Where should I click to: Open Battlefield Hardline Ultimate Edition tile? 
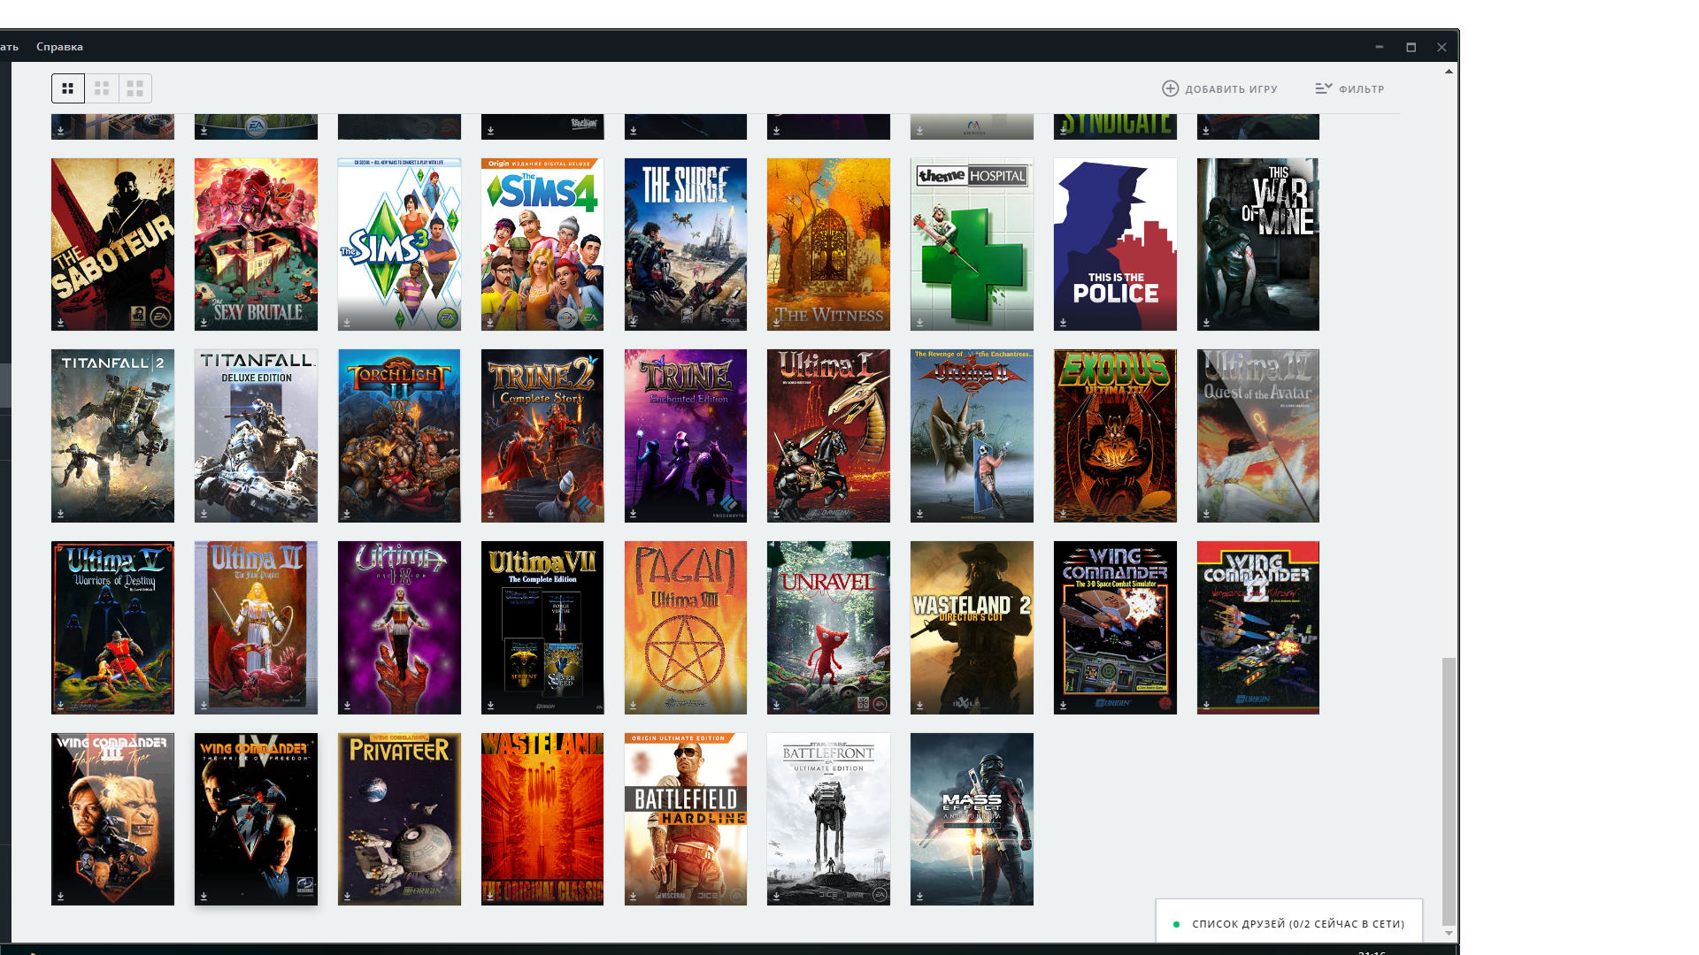click(x=686, y=819)
